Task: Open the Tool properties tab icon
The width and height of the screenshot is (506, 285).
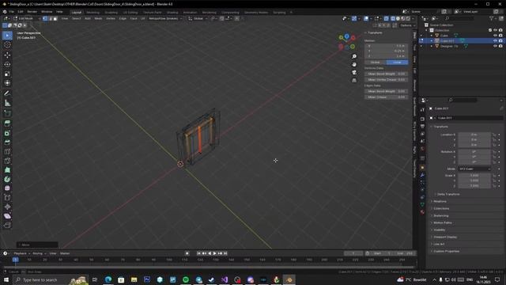Action: click(x=422, y=110)
